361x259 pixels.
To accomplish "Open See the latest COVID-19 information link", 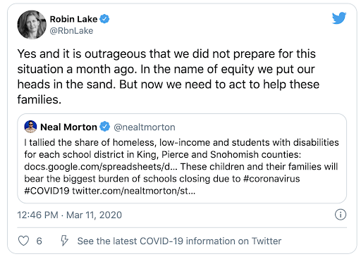I will 179,241.
